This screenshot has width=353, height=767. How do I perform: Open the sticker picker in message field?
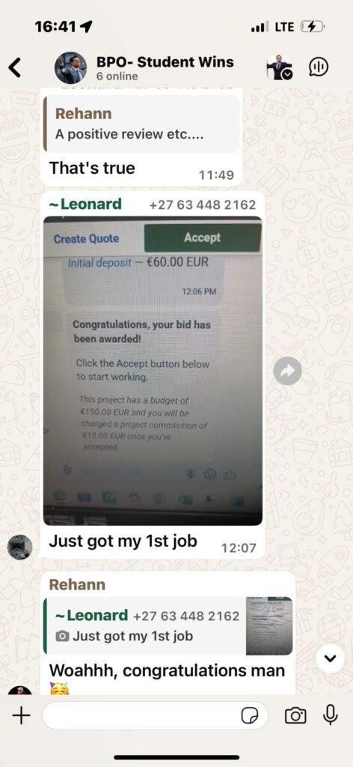pyautogui.click(x=250, y=715)
